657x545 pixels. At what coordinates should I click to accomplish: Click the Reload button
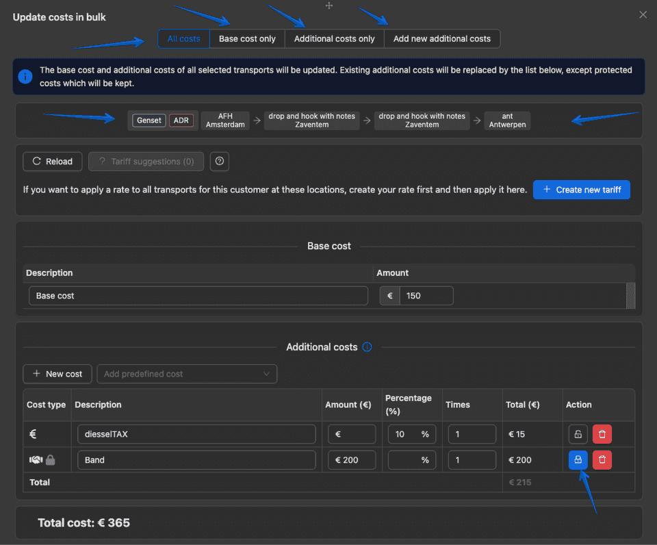pos(53,162)
